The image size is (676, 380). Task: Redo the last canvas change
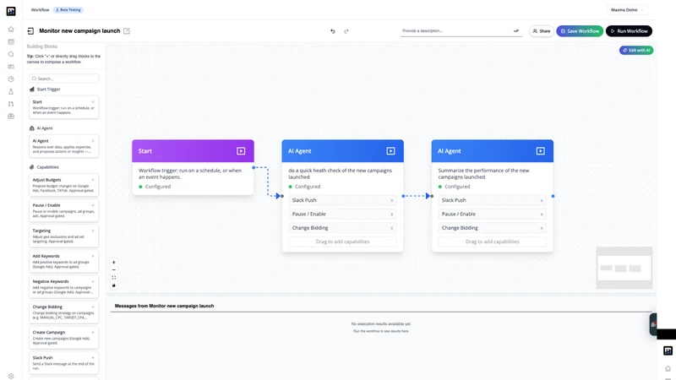click(x=346, y=31)
